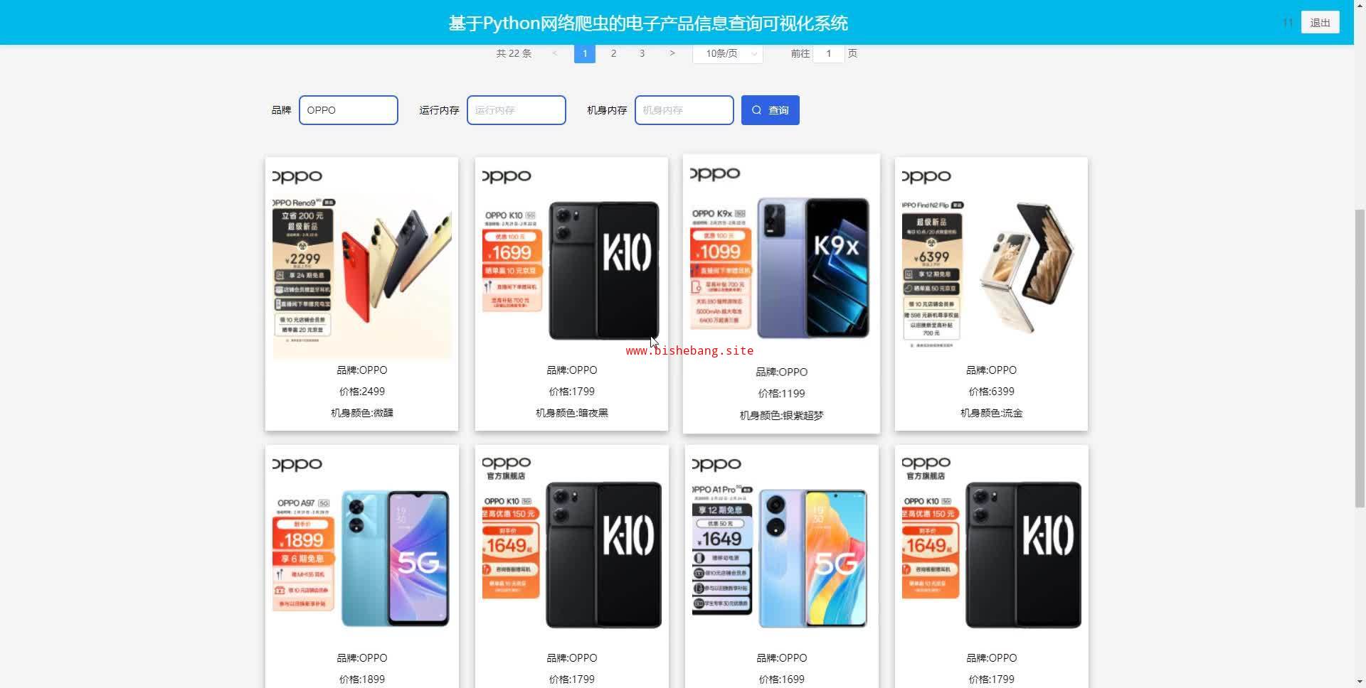Viewport: 1366px width, 688px height.
Task: Open the OPPO A1 Pro product image
Action: click(x=781, y=548)
